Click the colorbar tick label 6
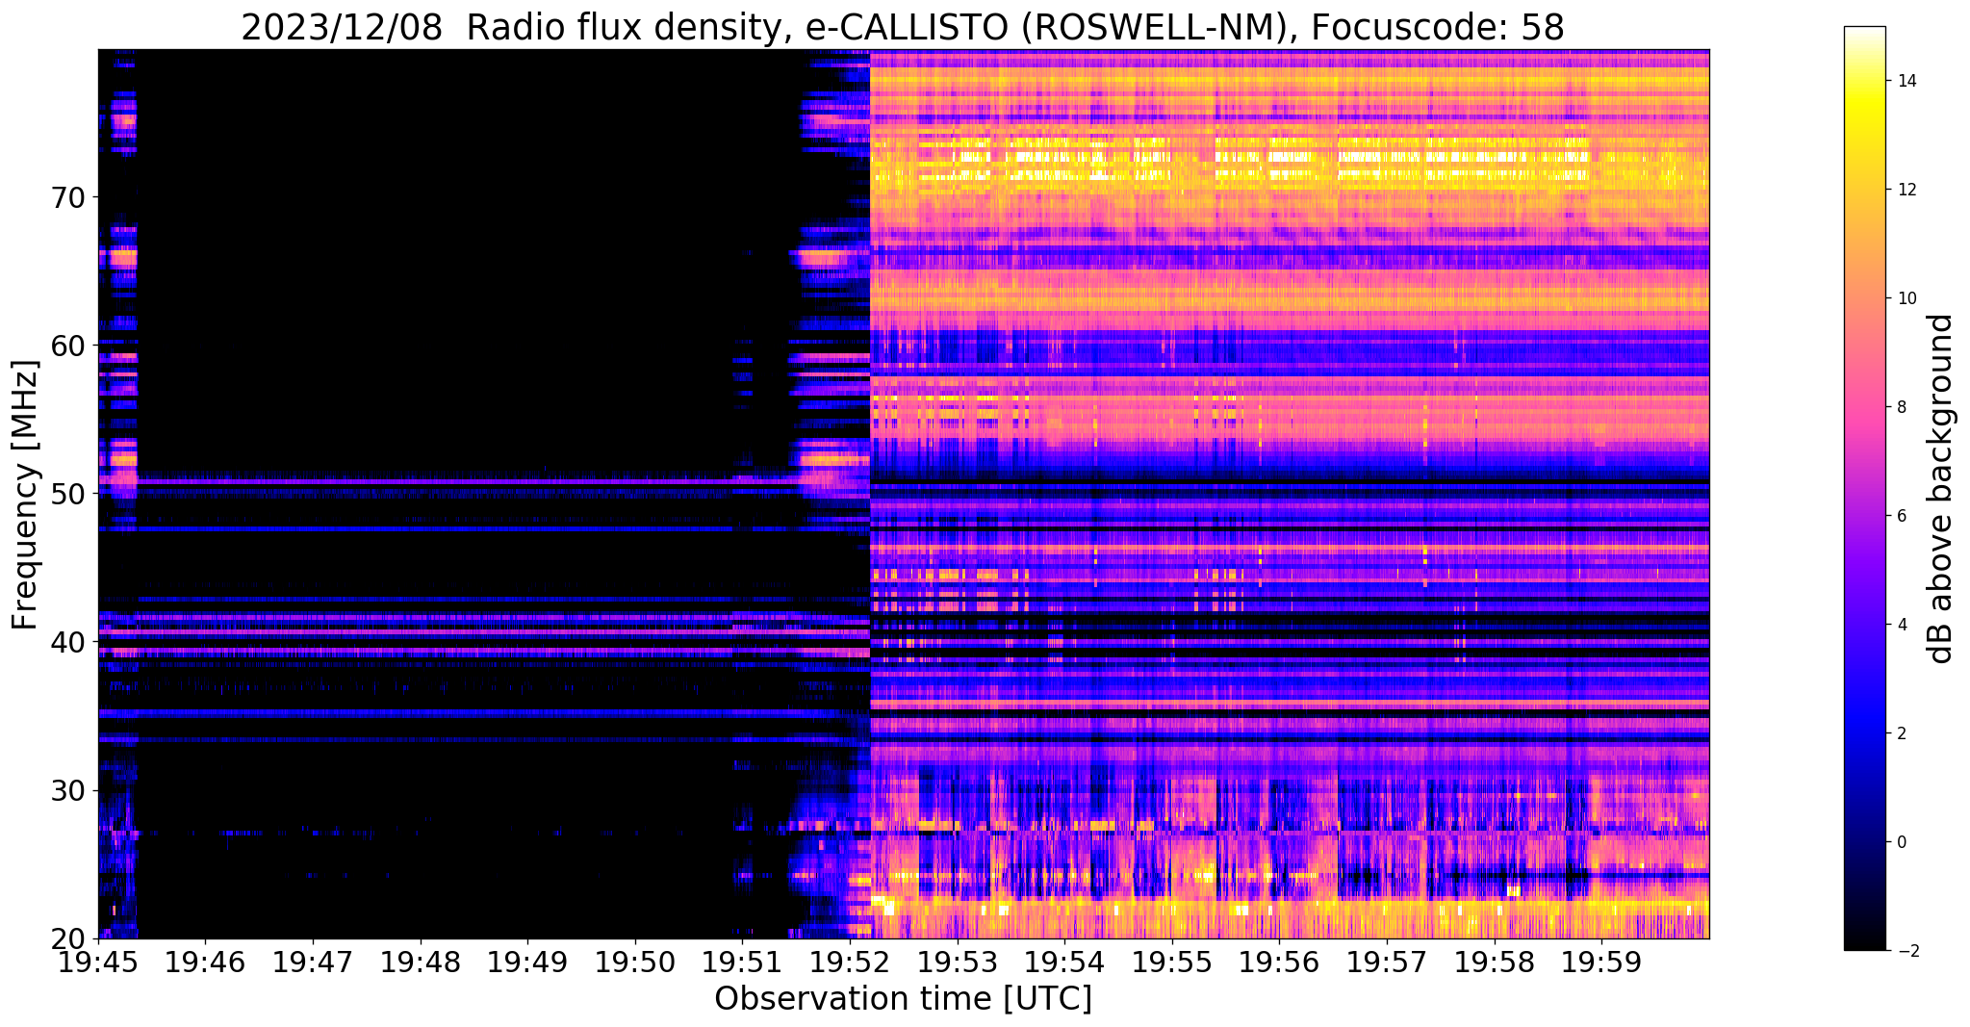The image size is (1970, 1027). coord(1901,516)
